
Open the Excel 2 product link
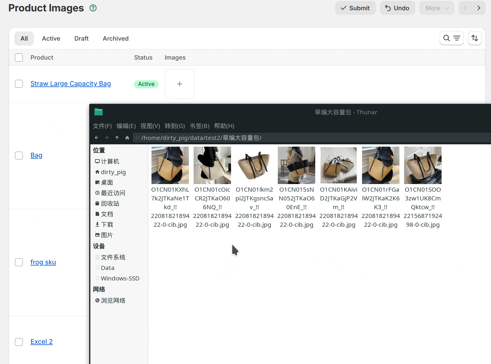42,342
